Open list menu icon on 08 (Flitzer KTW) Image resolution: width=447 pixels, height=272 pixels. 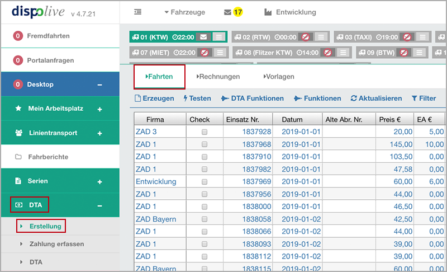[343, 53]
